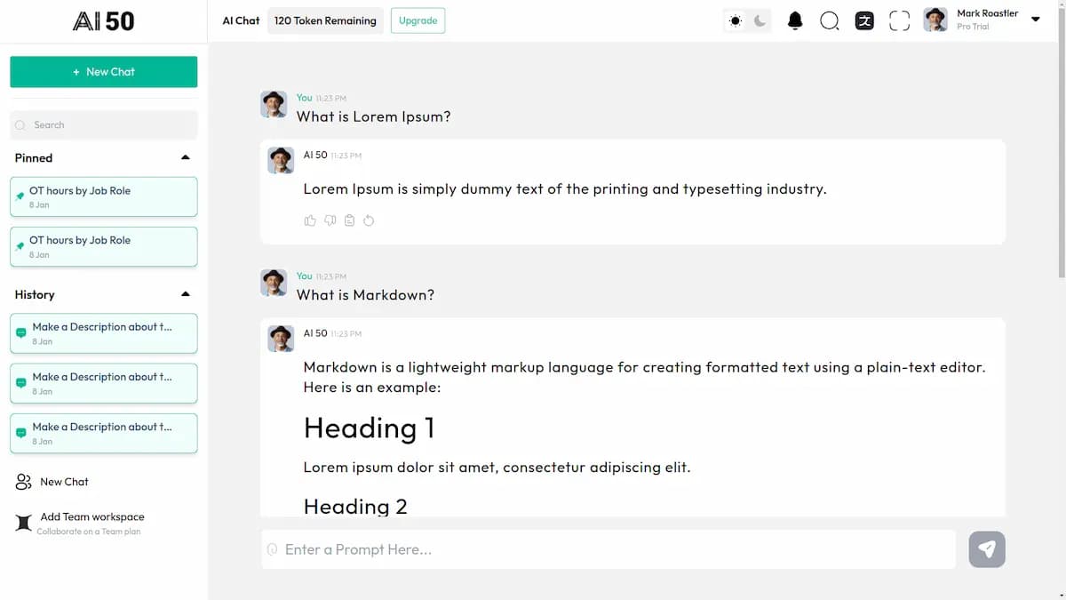The height and width of the screenshot is (600, 1066).
Task: Click the people icon beside New Chat
Action: 24,482
